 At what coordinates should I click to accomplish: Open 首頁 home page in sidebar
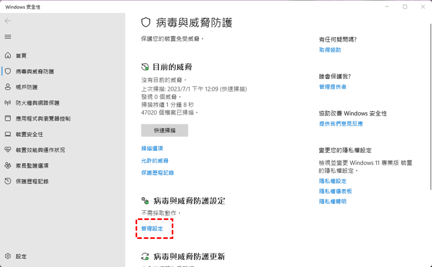[x=21, y=56]
